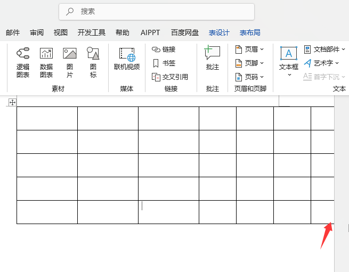Insert a data chart (数据图表)
The image size is (349, 272).
pos(46,62)
